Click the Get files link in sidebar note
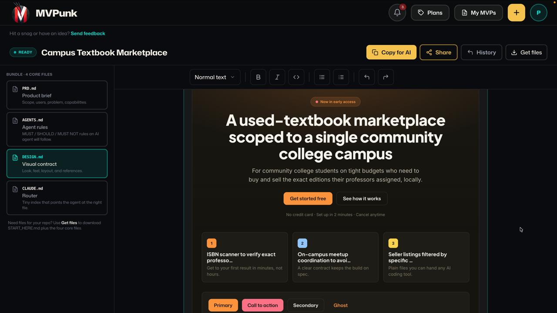The height and width of the screenshot is (313, 557). [69, 223]
